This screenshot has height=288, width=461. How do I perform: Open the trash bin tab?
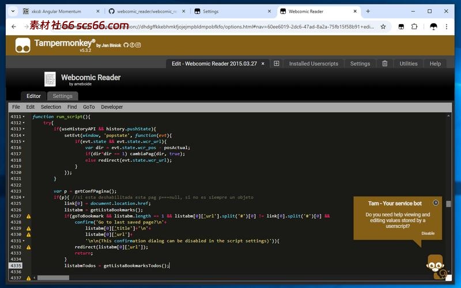(385, 64)
